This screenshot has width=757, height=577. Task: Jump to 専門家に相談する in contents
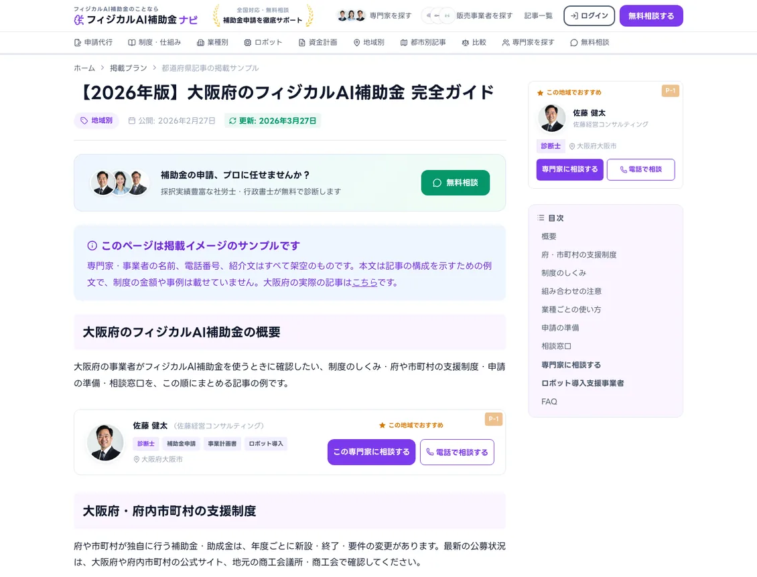(x=571, y=365)
